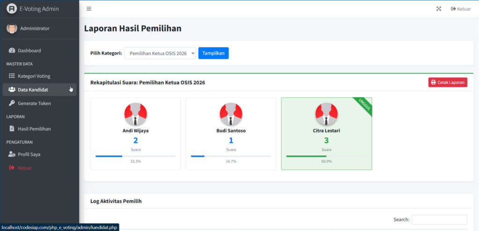Click Citra Lestari's green progress bar
The width and height of the screenshot is (479, 231).
(x=306, y=156)
